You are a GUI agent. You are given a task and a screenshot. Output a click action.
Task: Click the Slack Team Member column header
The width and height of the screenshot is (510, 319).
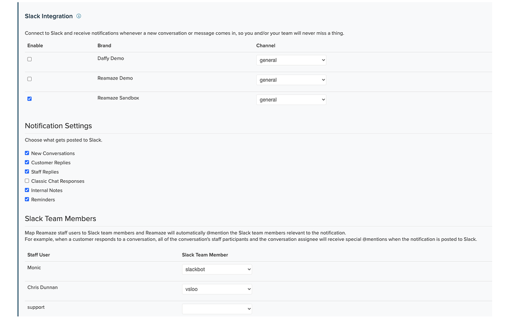[205, 255]
